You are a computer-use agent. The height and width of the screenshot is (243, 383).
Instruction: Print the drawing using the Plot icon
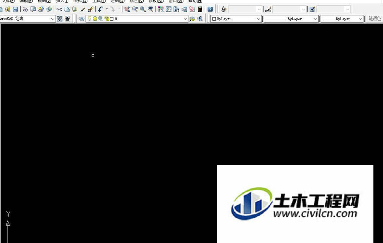tap(25, 10)
